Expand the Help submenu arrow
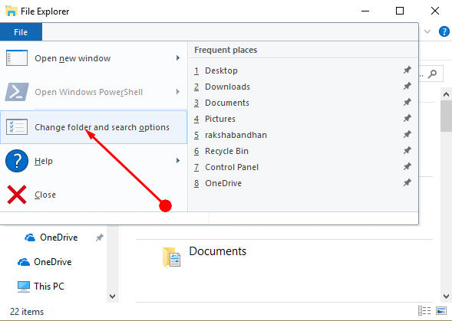This screenshot has height=321, width=452. point(178,161)
